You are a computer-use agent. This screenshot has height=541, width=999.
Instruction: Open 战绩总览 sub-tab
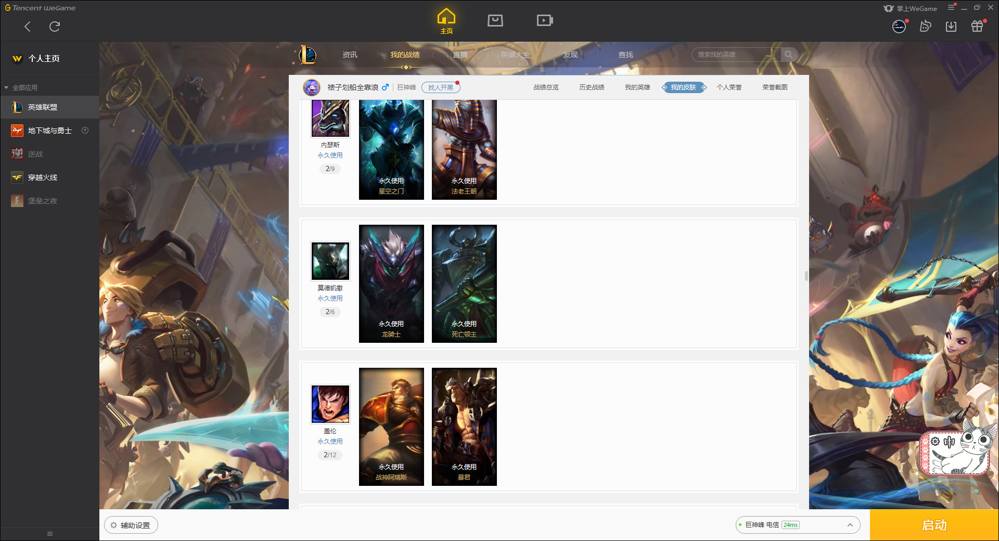(x=546, y=87)
